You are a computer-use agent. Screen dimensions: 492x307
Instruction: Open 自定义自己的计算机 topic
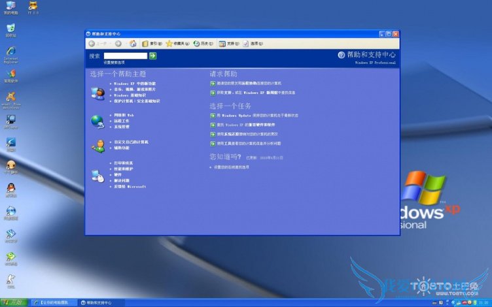[x=131, y=142]
